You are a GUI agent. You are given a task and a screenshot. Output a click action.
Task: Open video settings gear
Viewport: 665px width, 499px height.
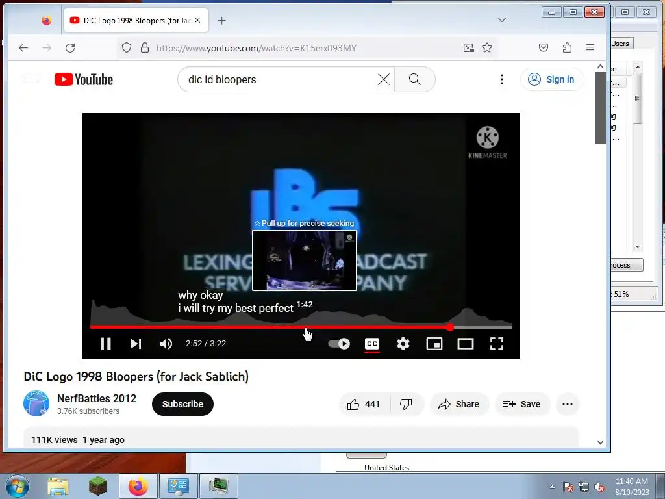click(403, 343)
